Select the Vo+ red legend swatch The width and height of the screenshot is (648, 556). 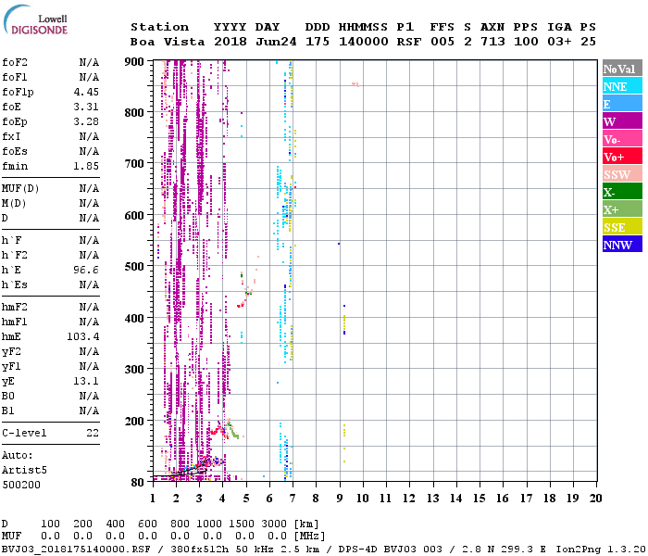tap(622, 157)
